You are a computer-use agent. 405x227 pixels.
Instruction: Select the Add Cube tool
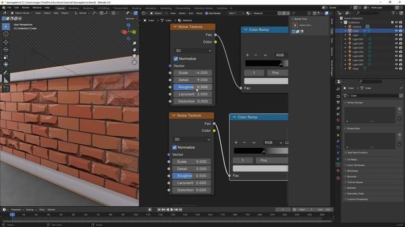[6, 89]
